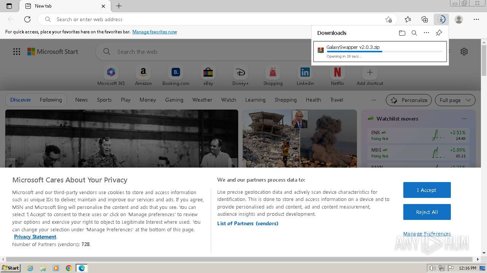Select the Discover feed tab
This screenshot has height=273, width=487.
(21, 100)
